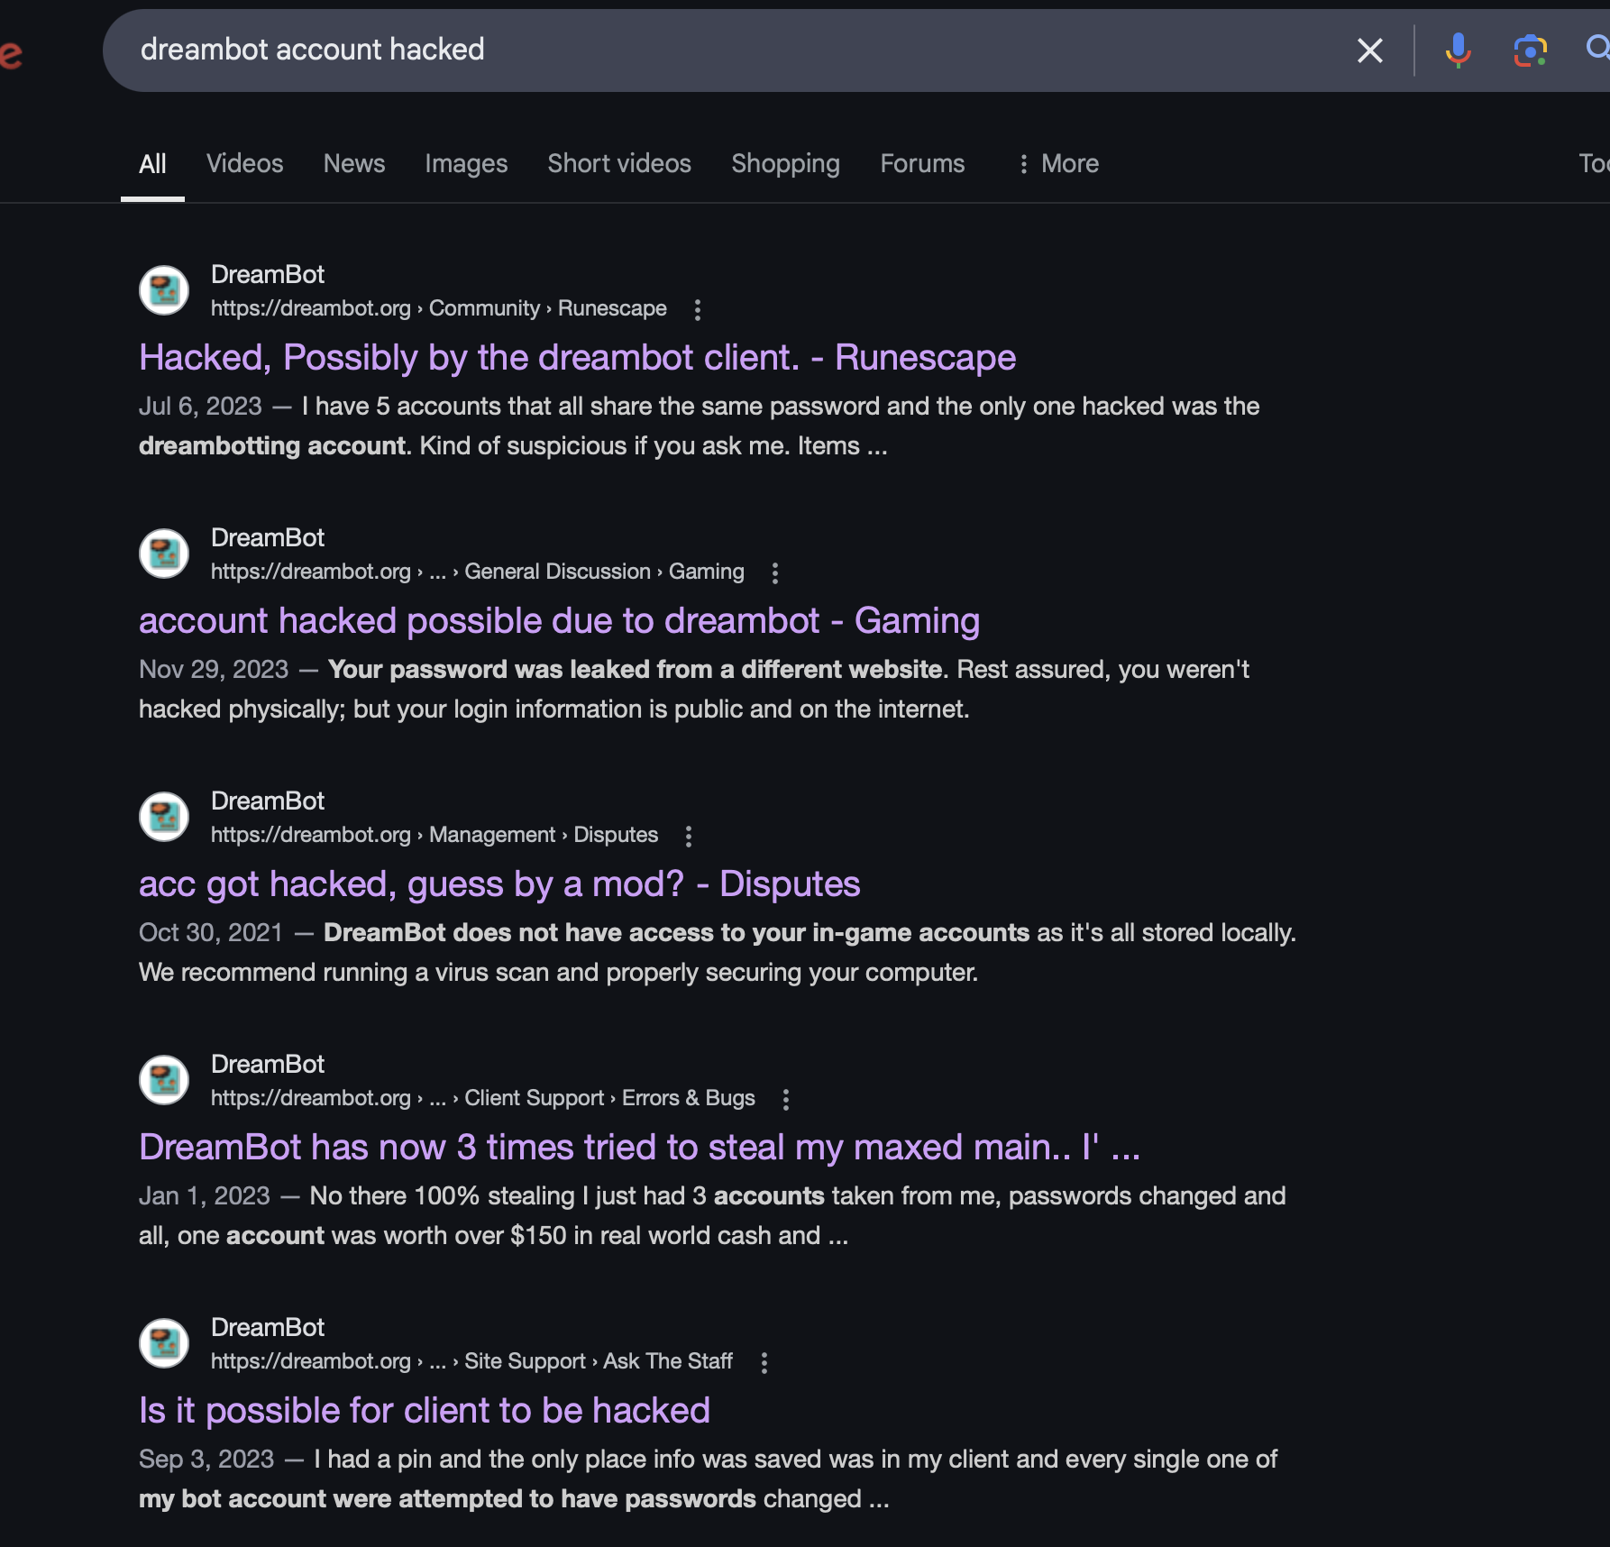Open "Is it possible for client to be hacked"
The height and width of the screenshot is (1547, 1610).
425,1411
